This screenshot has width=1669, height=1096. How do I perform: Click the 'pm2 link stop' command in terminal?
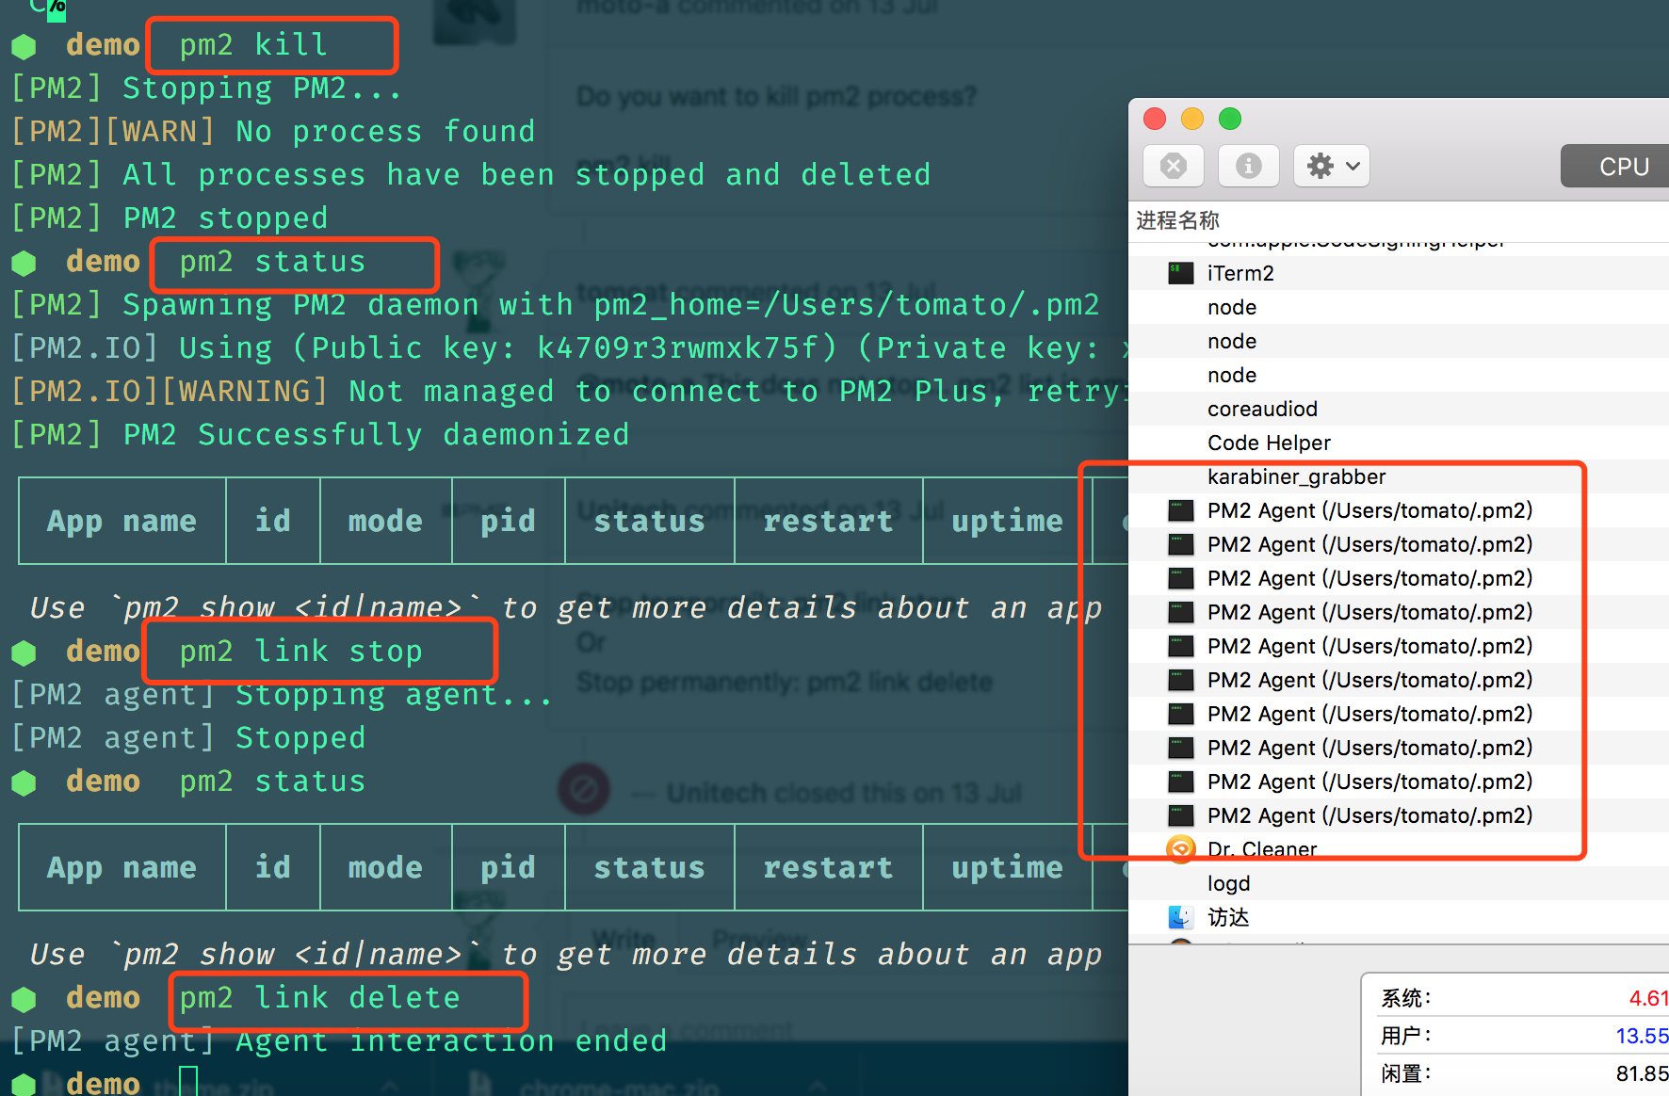point(300,651)
